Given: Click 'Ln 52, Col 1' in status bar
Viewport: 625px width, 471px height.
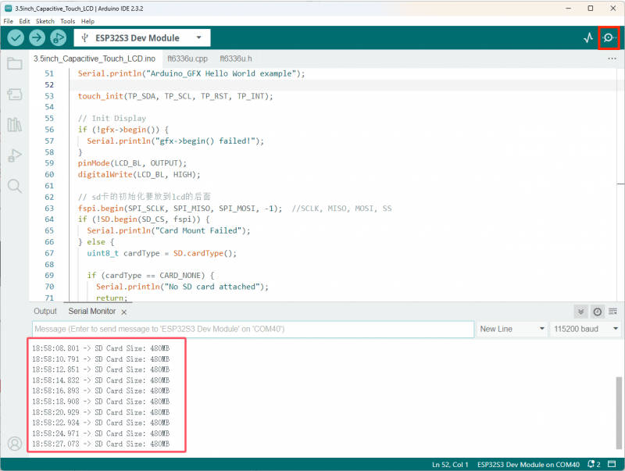Looking at the screenshot, I should 450,464.
